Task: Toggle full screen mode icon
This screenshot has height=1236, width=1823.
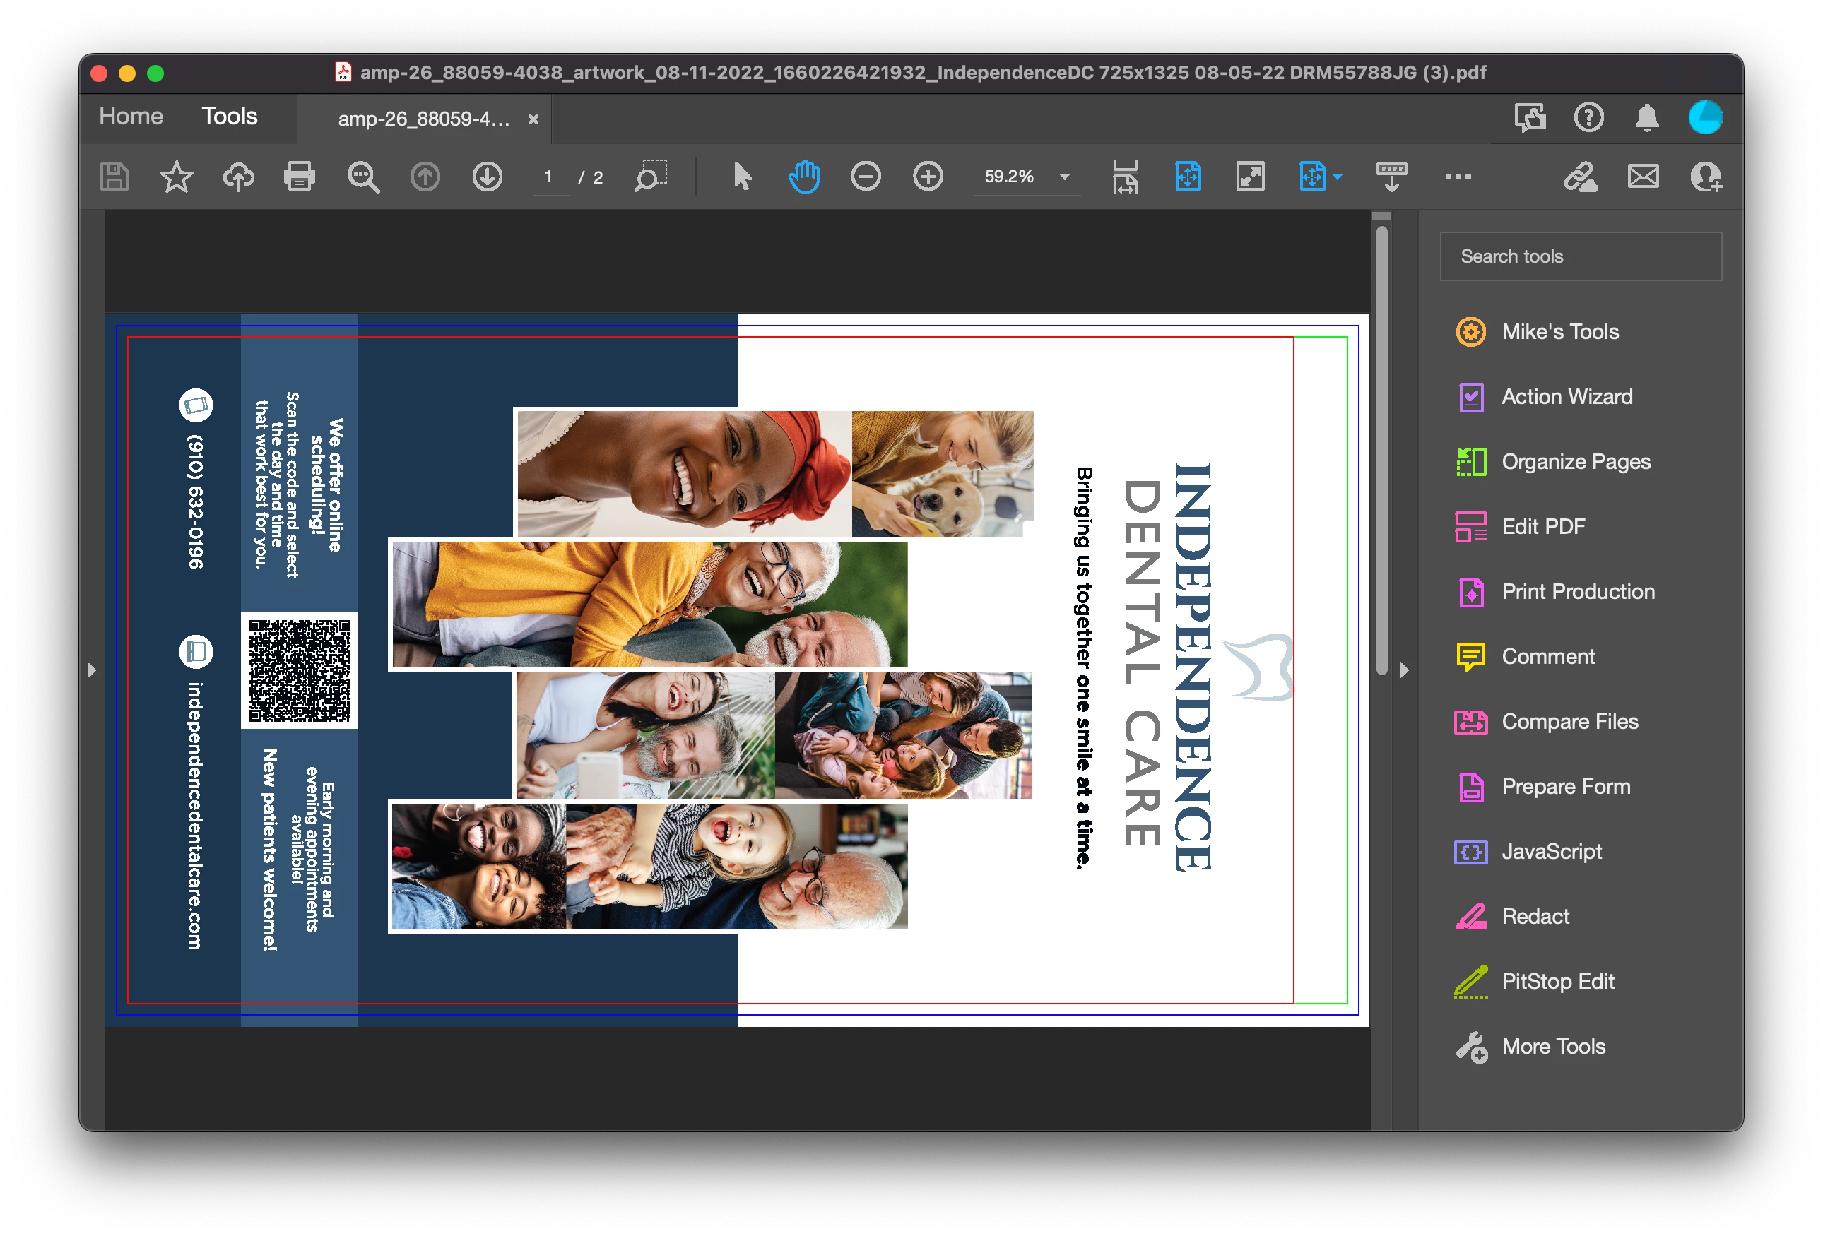Action: point(1249,177)
